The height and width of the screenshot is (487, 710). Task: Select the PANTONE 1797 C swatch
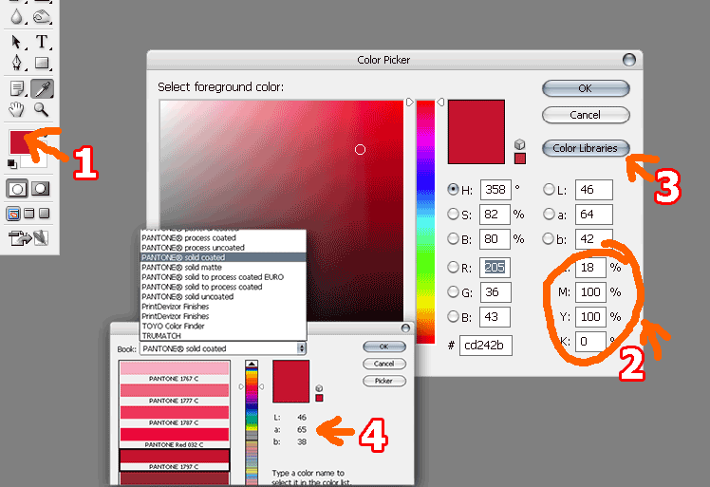[175, 459]
